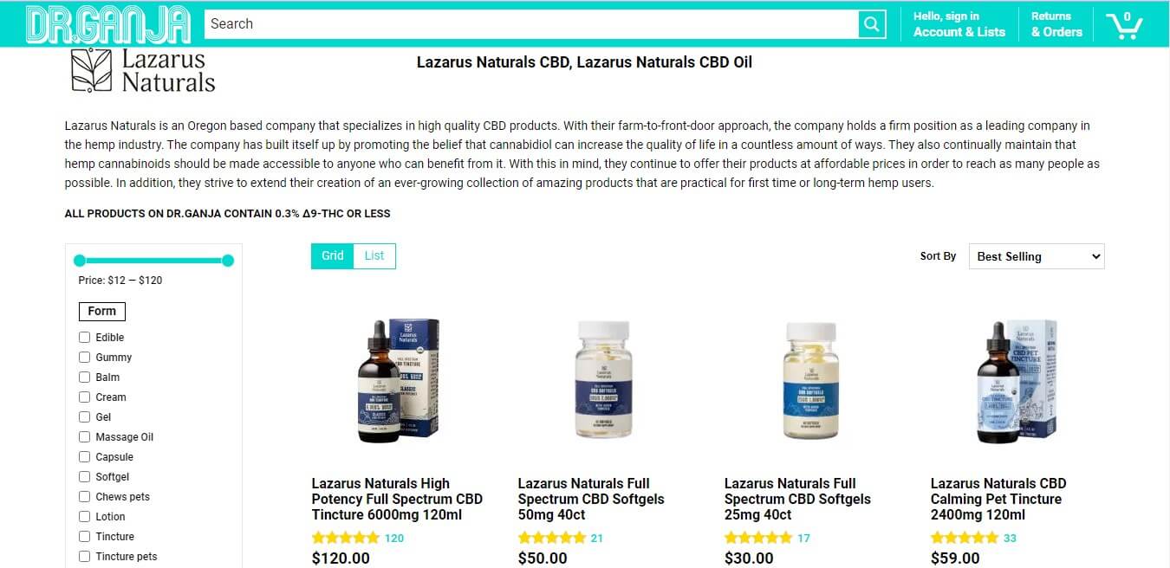Click the Dr.Ganja logo

[108, 24]
